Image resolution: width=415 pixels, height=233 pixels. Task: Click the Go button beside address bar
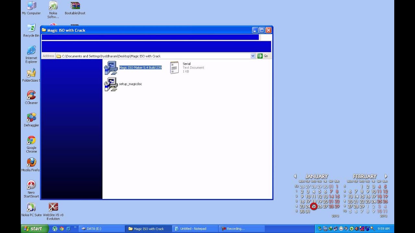coord(263,56)
